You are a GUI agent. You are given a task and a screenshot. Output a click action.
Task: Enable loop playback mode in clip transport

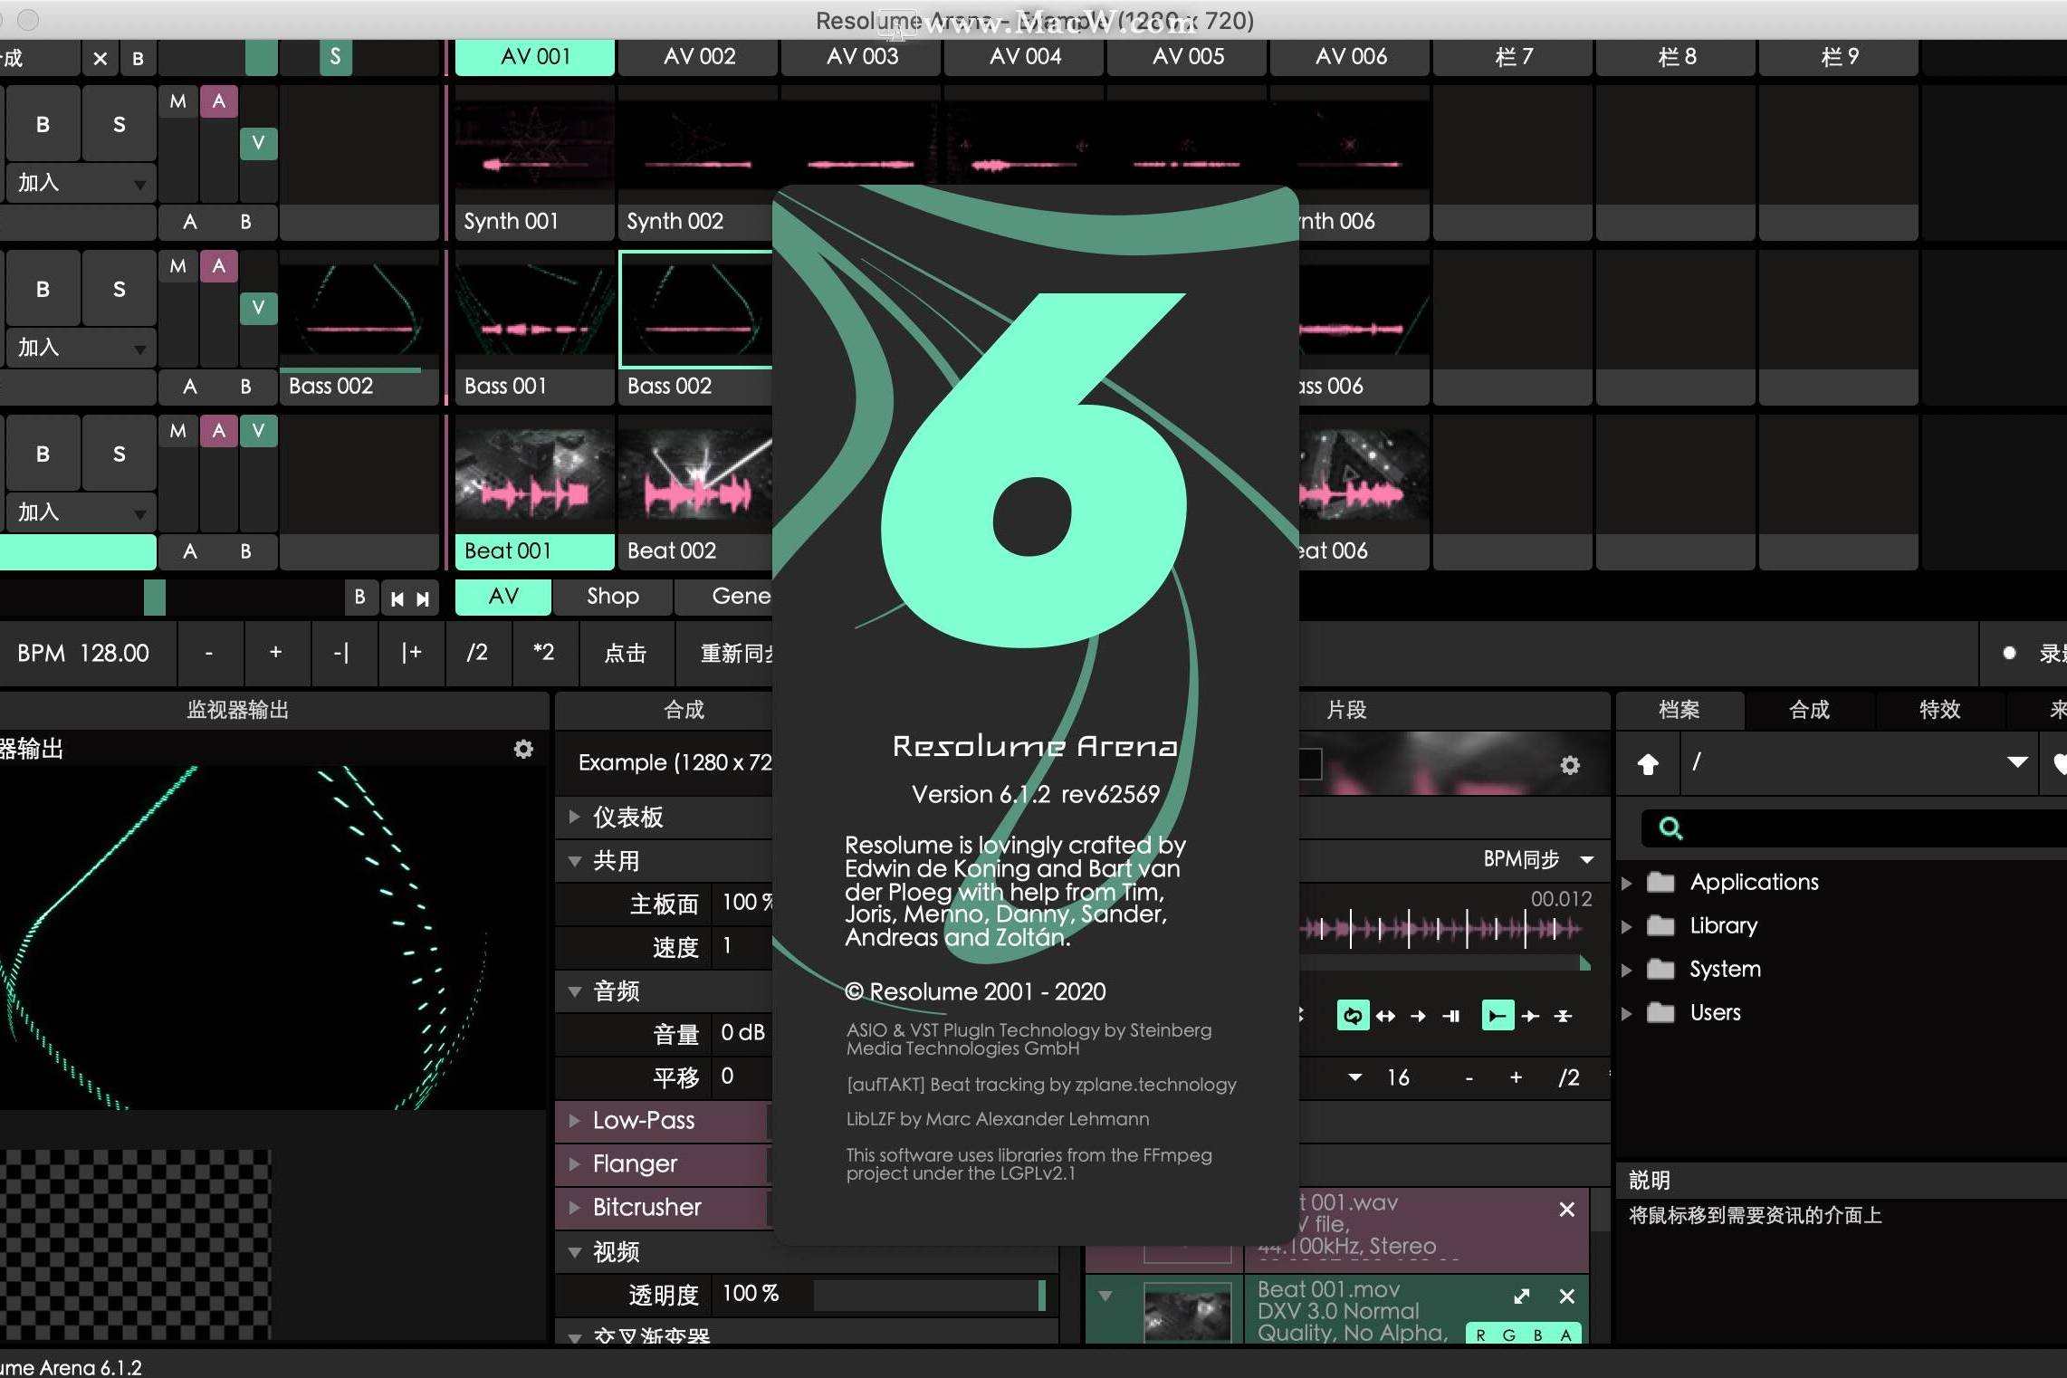pyautogui.click(x=1353, y=1016)
